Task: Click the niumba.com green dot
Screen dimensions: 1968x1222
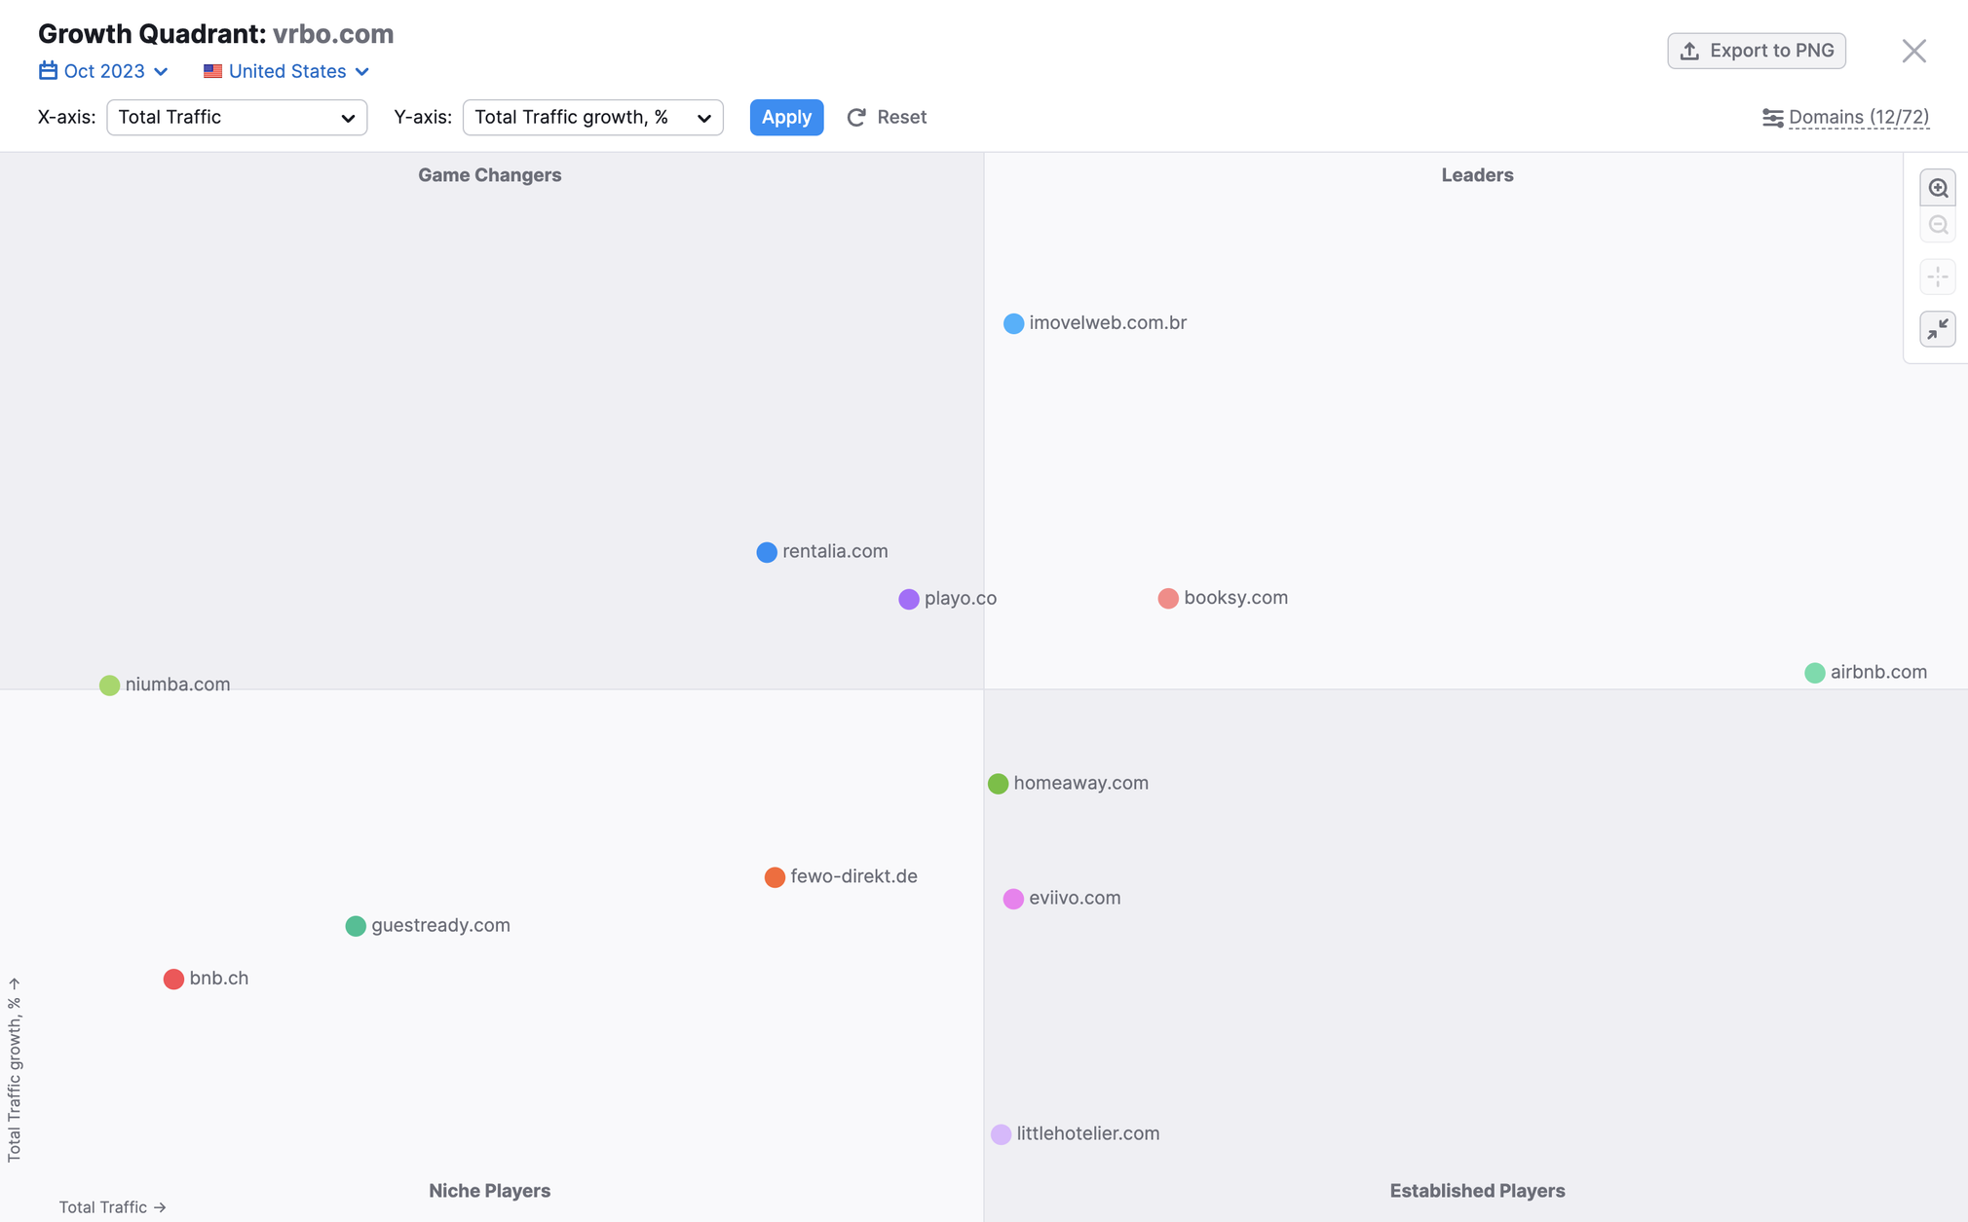Action: 109,685
